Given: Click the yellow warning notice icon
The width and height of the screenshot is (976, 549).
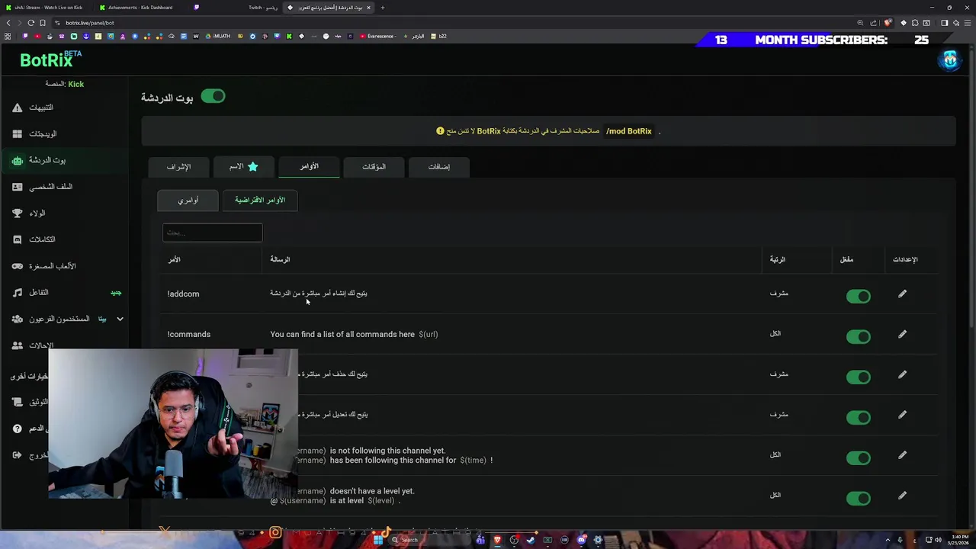Looking at the screenshot, I should [x=440, y=131].
